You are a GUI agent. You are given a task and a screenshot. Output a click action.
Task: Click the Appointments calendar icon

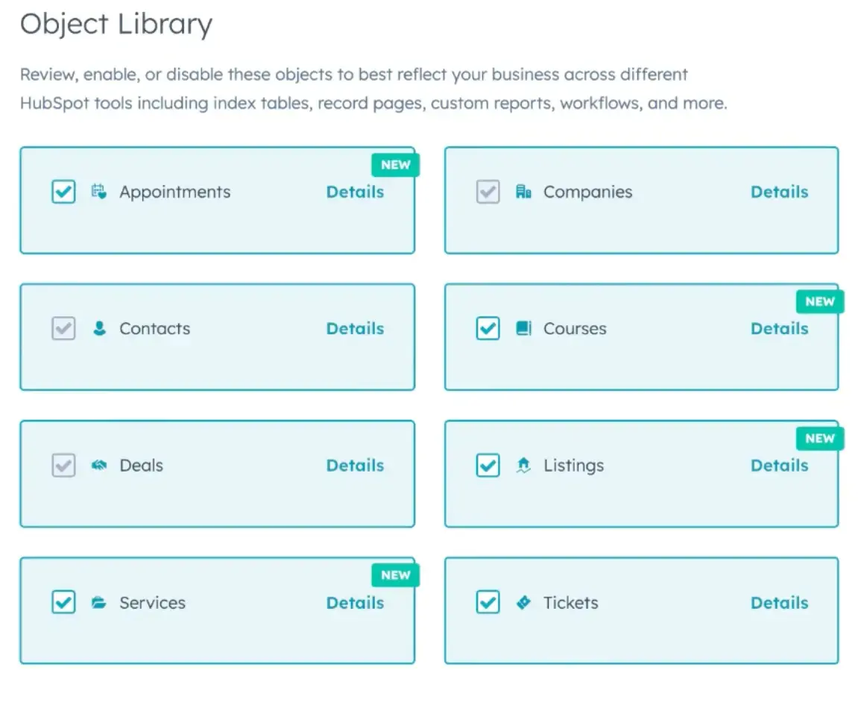pyautogui.click(x=99, y=192)
